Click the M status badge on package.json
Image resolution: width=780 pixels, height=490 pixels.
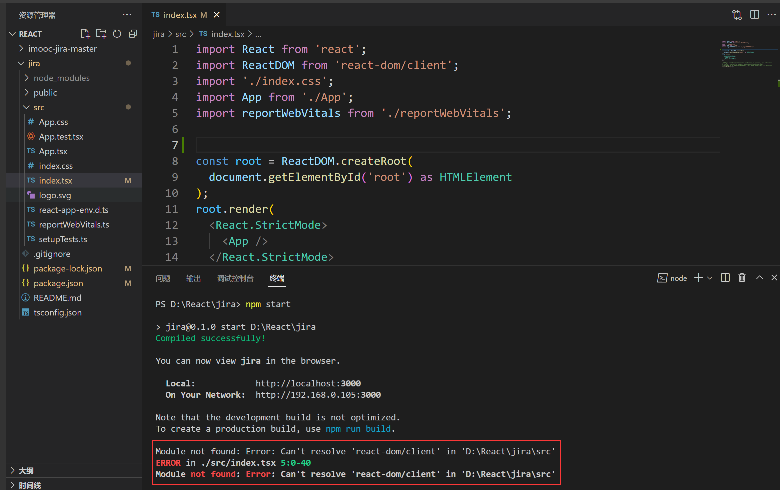coord(128,283)
